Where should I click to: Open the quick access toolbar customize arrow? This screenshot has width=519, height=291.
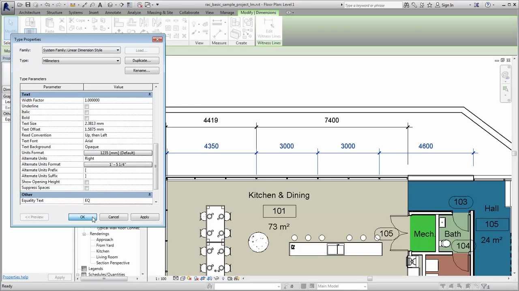tap(157, 5)
